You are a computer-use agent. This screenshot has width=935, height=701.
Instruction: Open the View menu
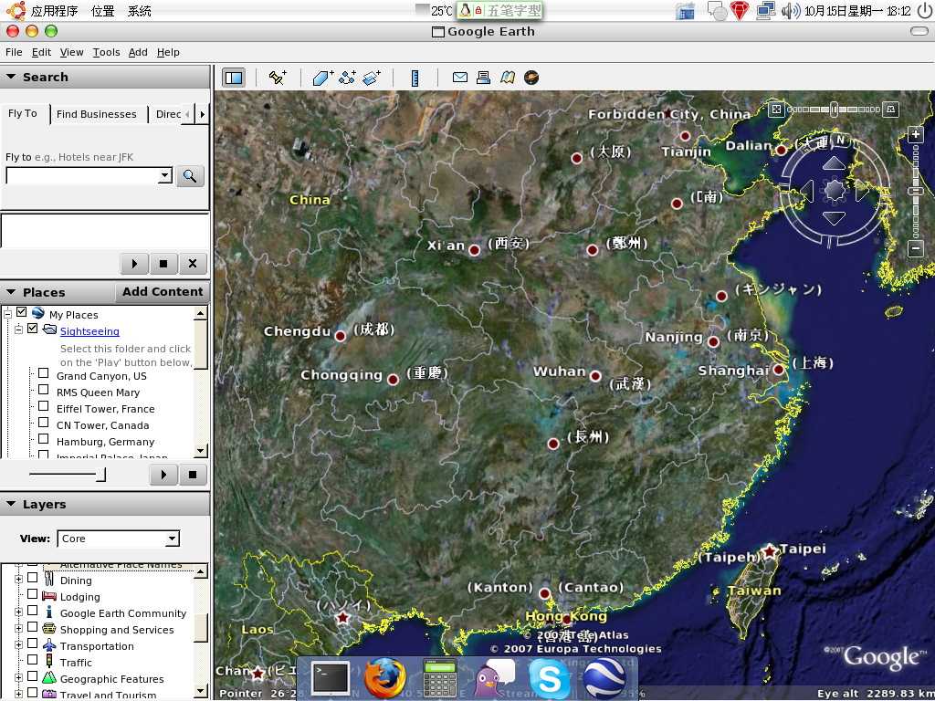(x=71, y=52)
